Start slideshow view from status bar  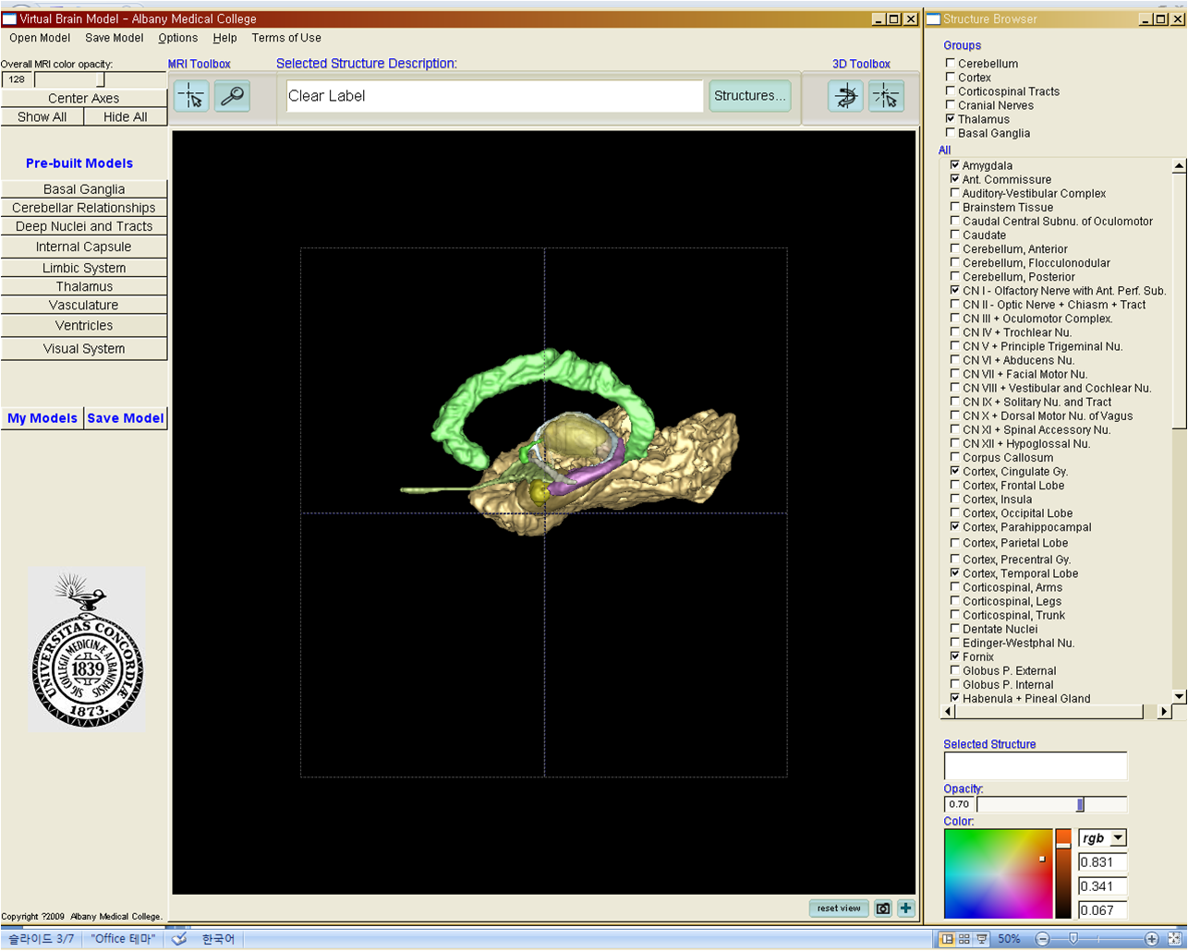click(981, 939)
